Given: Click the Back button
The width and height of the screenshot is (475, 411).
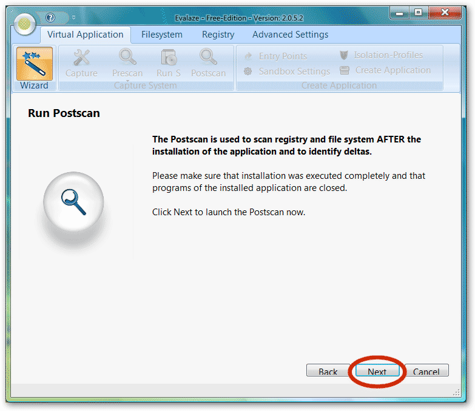Looking at the screenshot, I should tap(328, 370).
